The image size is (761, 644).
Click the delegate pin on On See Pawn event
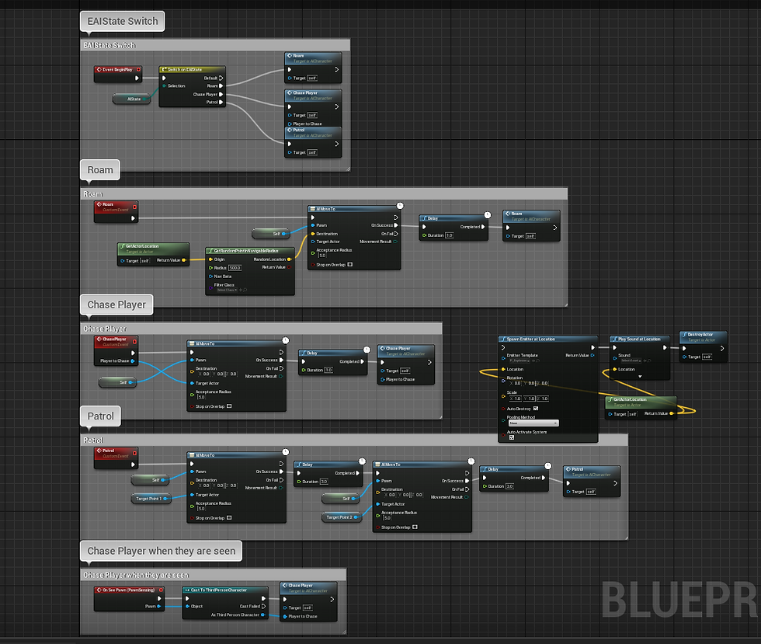[x=162, y=590]
